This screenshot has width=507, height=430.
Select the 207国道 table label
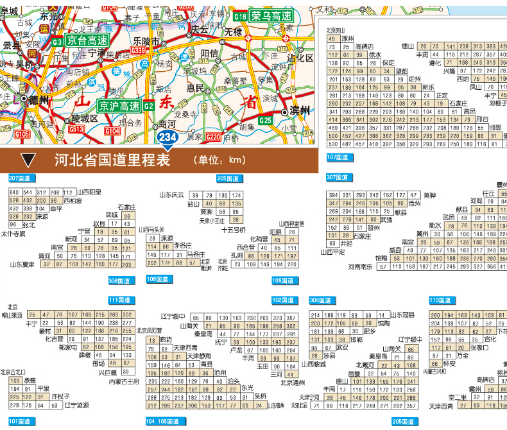click(x=22, y=178)
